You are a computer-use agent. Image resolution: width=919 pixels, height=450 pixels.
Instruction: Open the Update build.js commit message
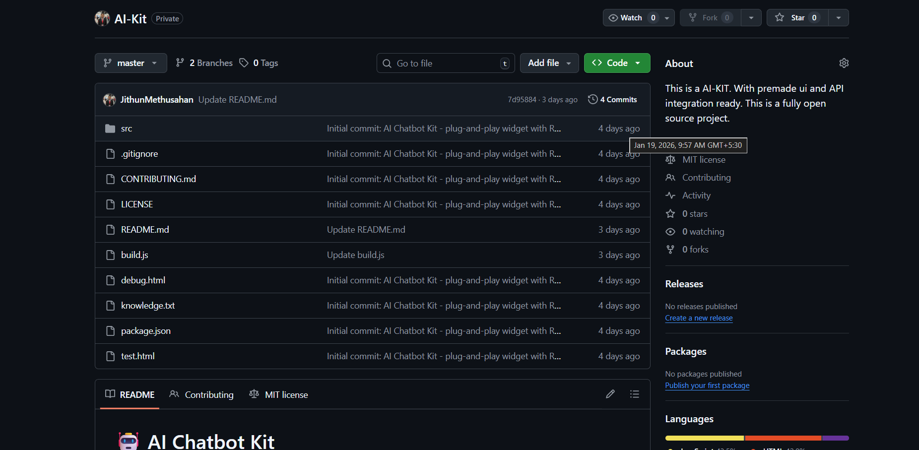pyautogui.click(x=356, y=255)
